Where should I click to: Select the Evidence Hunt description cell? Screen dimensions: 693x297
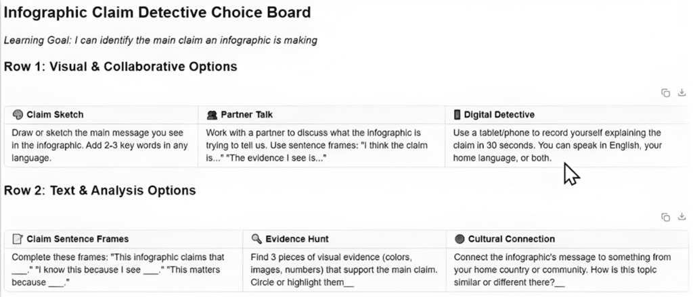click(x=344, y=270)
